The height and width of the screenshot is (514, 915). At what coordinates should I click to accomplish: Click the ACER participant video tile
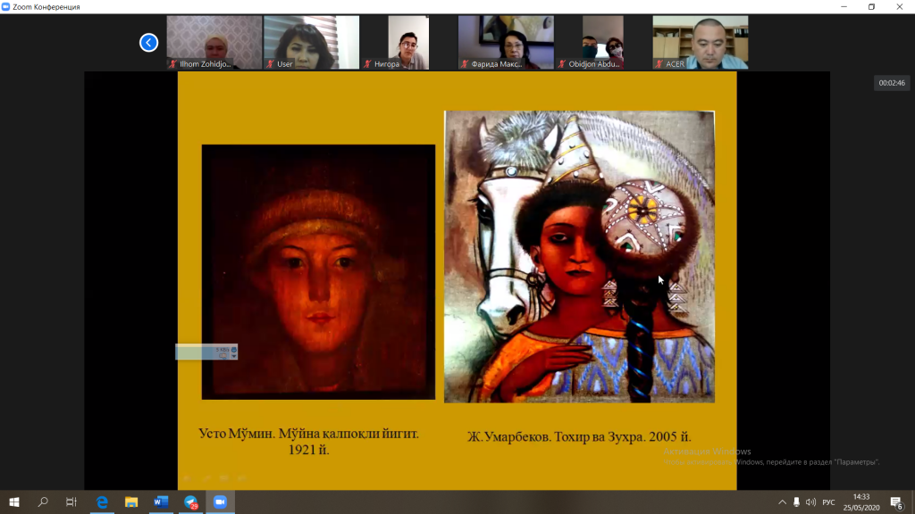(700, 41)
